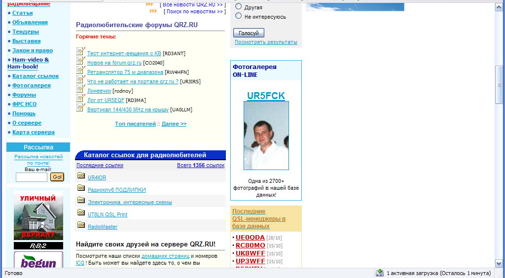Click the note icon beside Вертикал 144/430 MHz
Screen dimensions: 505x278
pyautogui.click(x=81, y=107)
